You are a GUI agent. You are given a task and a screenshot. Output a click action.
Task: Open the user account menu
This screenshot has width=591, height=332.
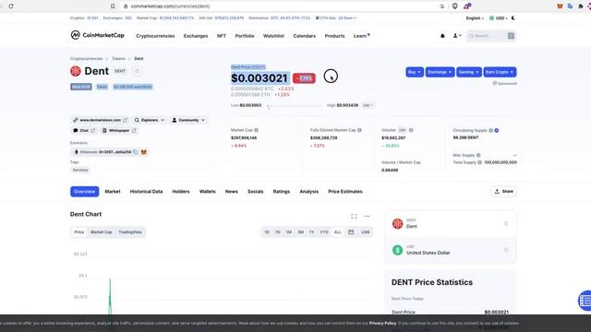point(457,36)
